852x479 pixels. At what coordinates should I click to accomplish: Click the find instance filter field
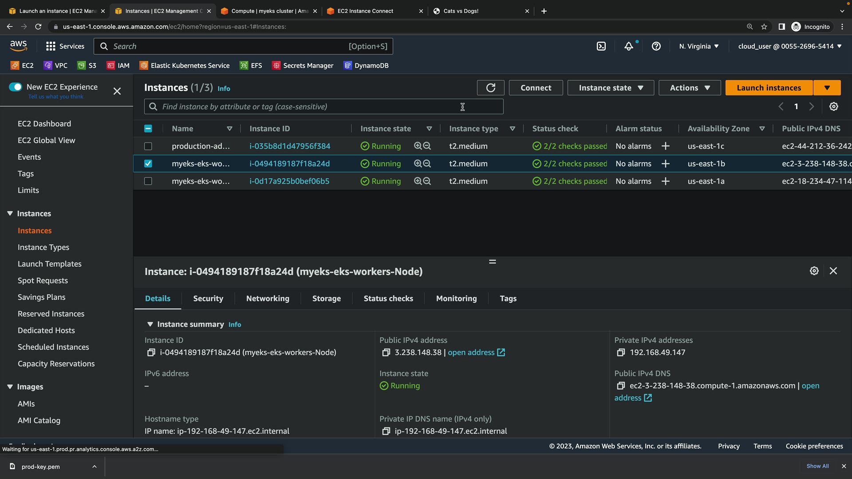pos(311,106)
